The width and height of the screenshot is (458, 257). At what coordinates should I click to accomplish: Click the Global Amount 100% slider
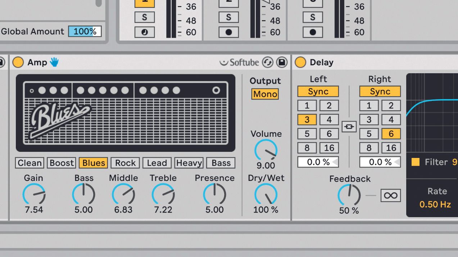85,31
